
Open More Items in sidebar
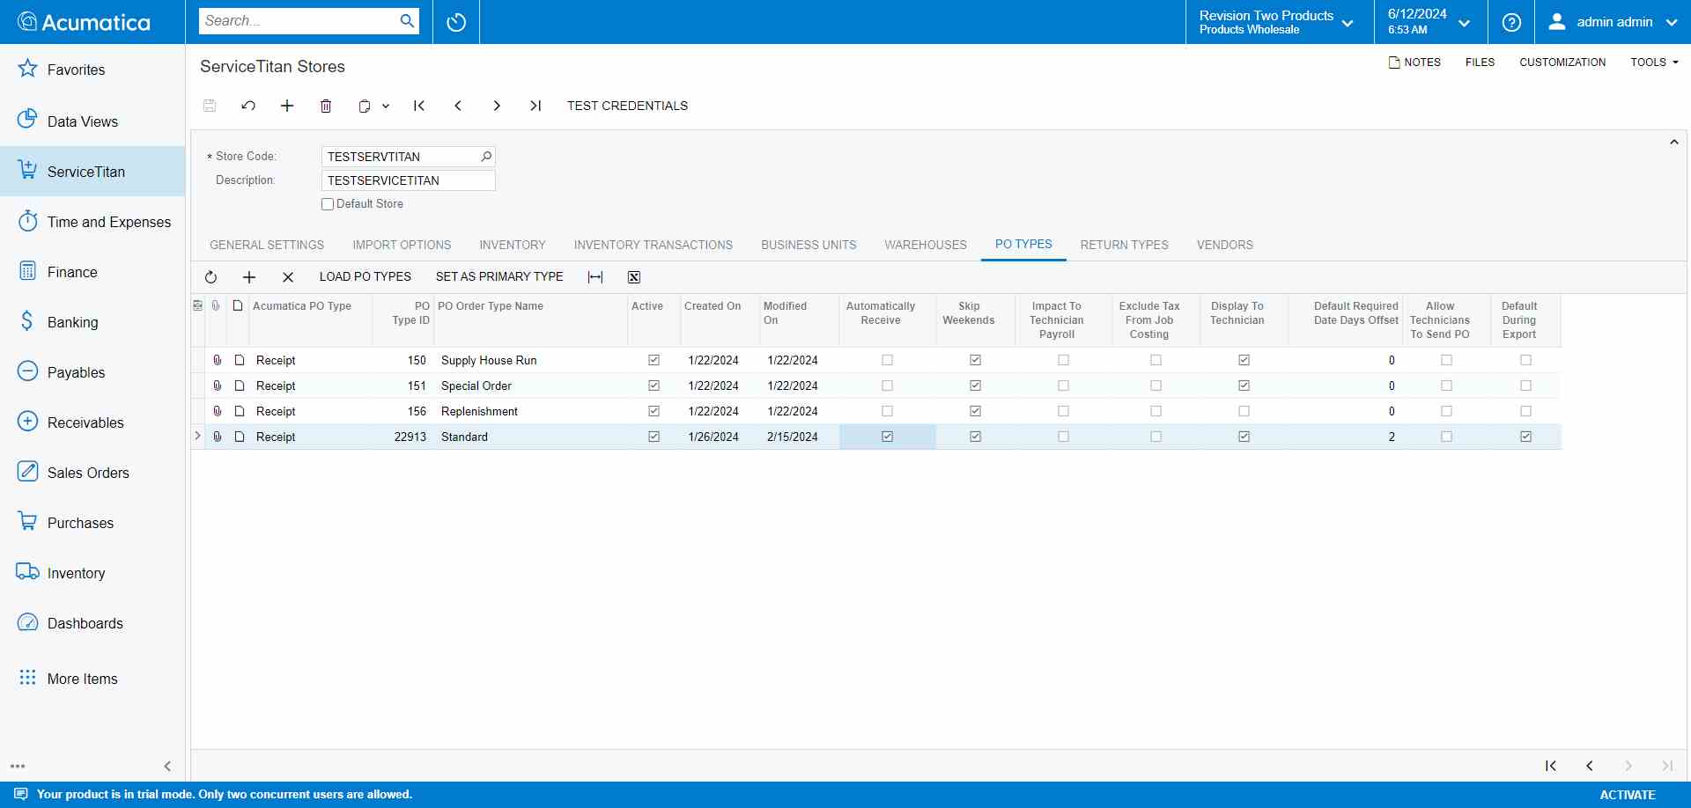pos(92,679)
